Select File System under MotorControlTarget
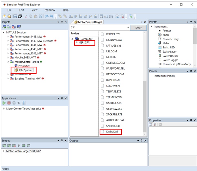Image resolution: width=197 pixels, height=171 pixels. pyautogui.click(x=24, y=70)
